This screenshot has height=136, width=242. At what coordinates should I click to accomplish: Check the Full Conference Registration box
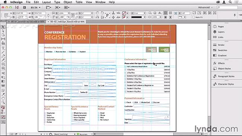tap(125, 67)
